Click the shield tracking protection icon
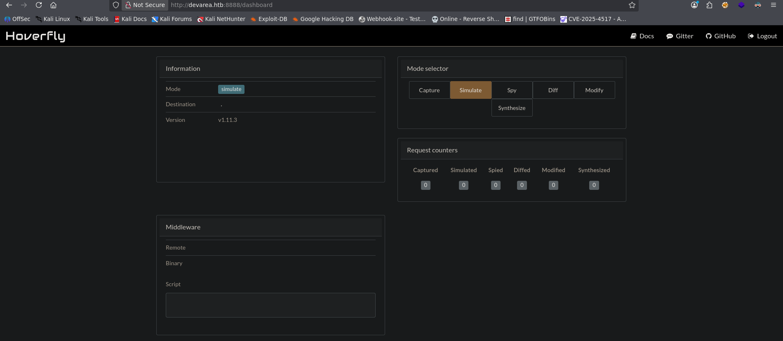This screenshot has width=783, height=341. [116, 5]
